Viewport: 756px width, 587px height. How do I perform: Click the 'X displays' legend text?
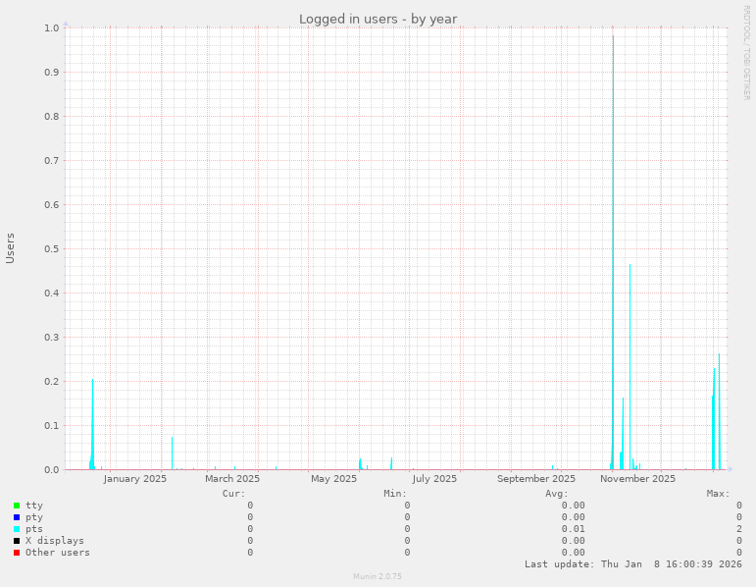55,541
